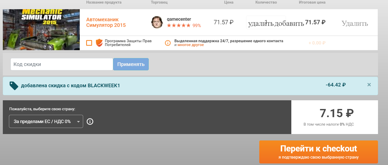Click the info icon beside the country dropdown
The width and height of the screenshot is (388, 165).
90,122
